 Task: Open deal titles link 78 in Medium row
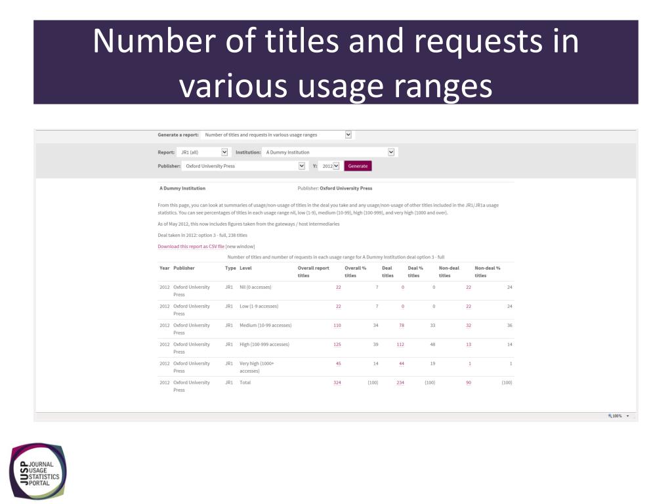click(402, 325)
